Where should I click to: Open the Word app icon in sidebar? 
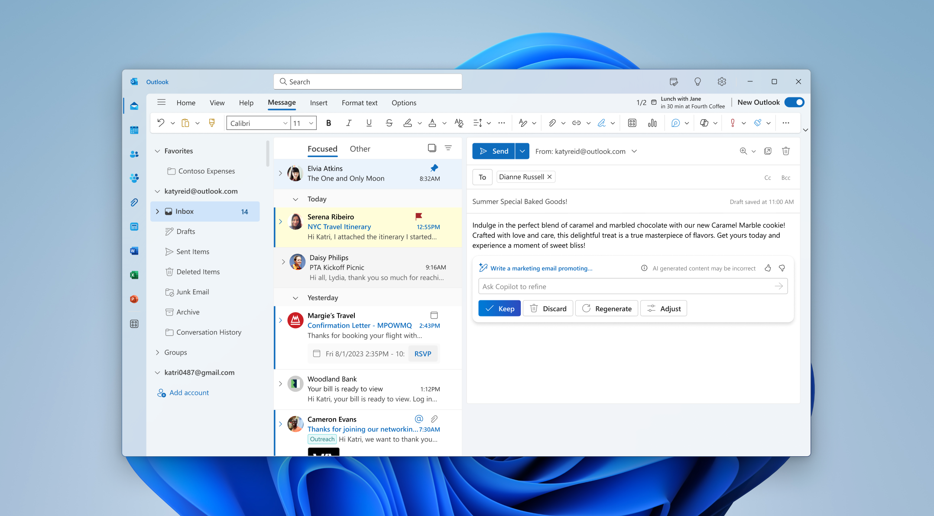pyautogui.click(x=134, y=251)
